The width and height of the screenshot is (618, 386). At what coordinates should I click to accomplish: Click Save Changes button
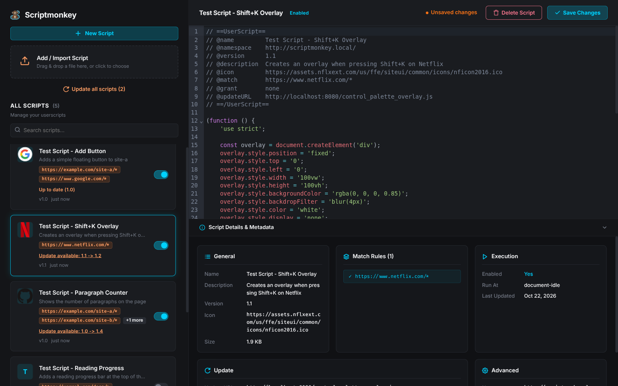(x=577, y=13)
